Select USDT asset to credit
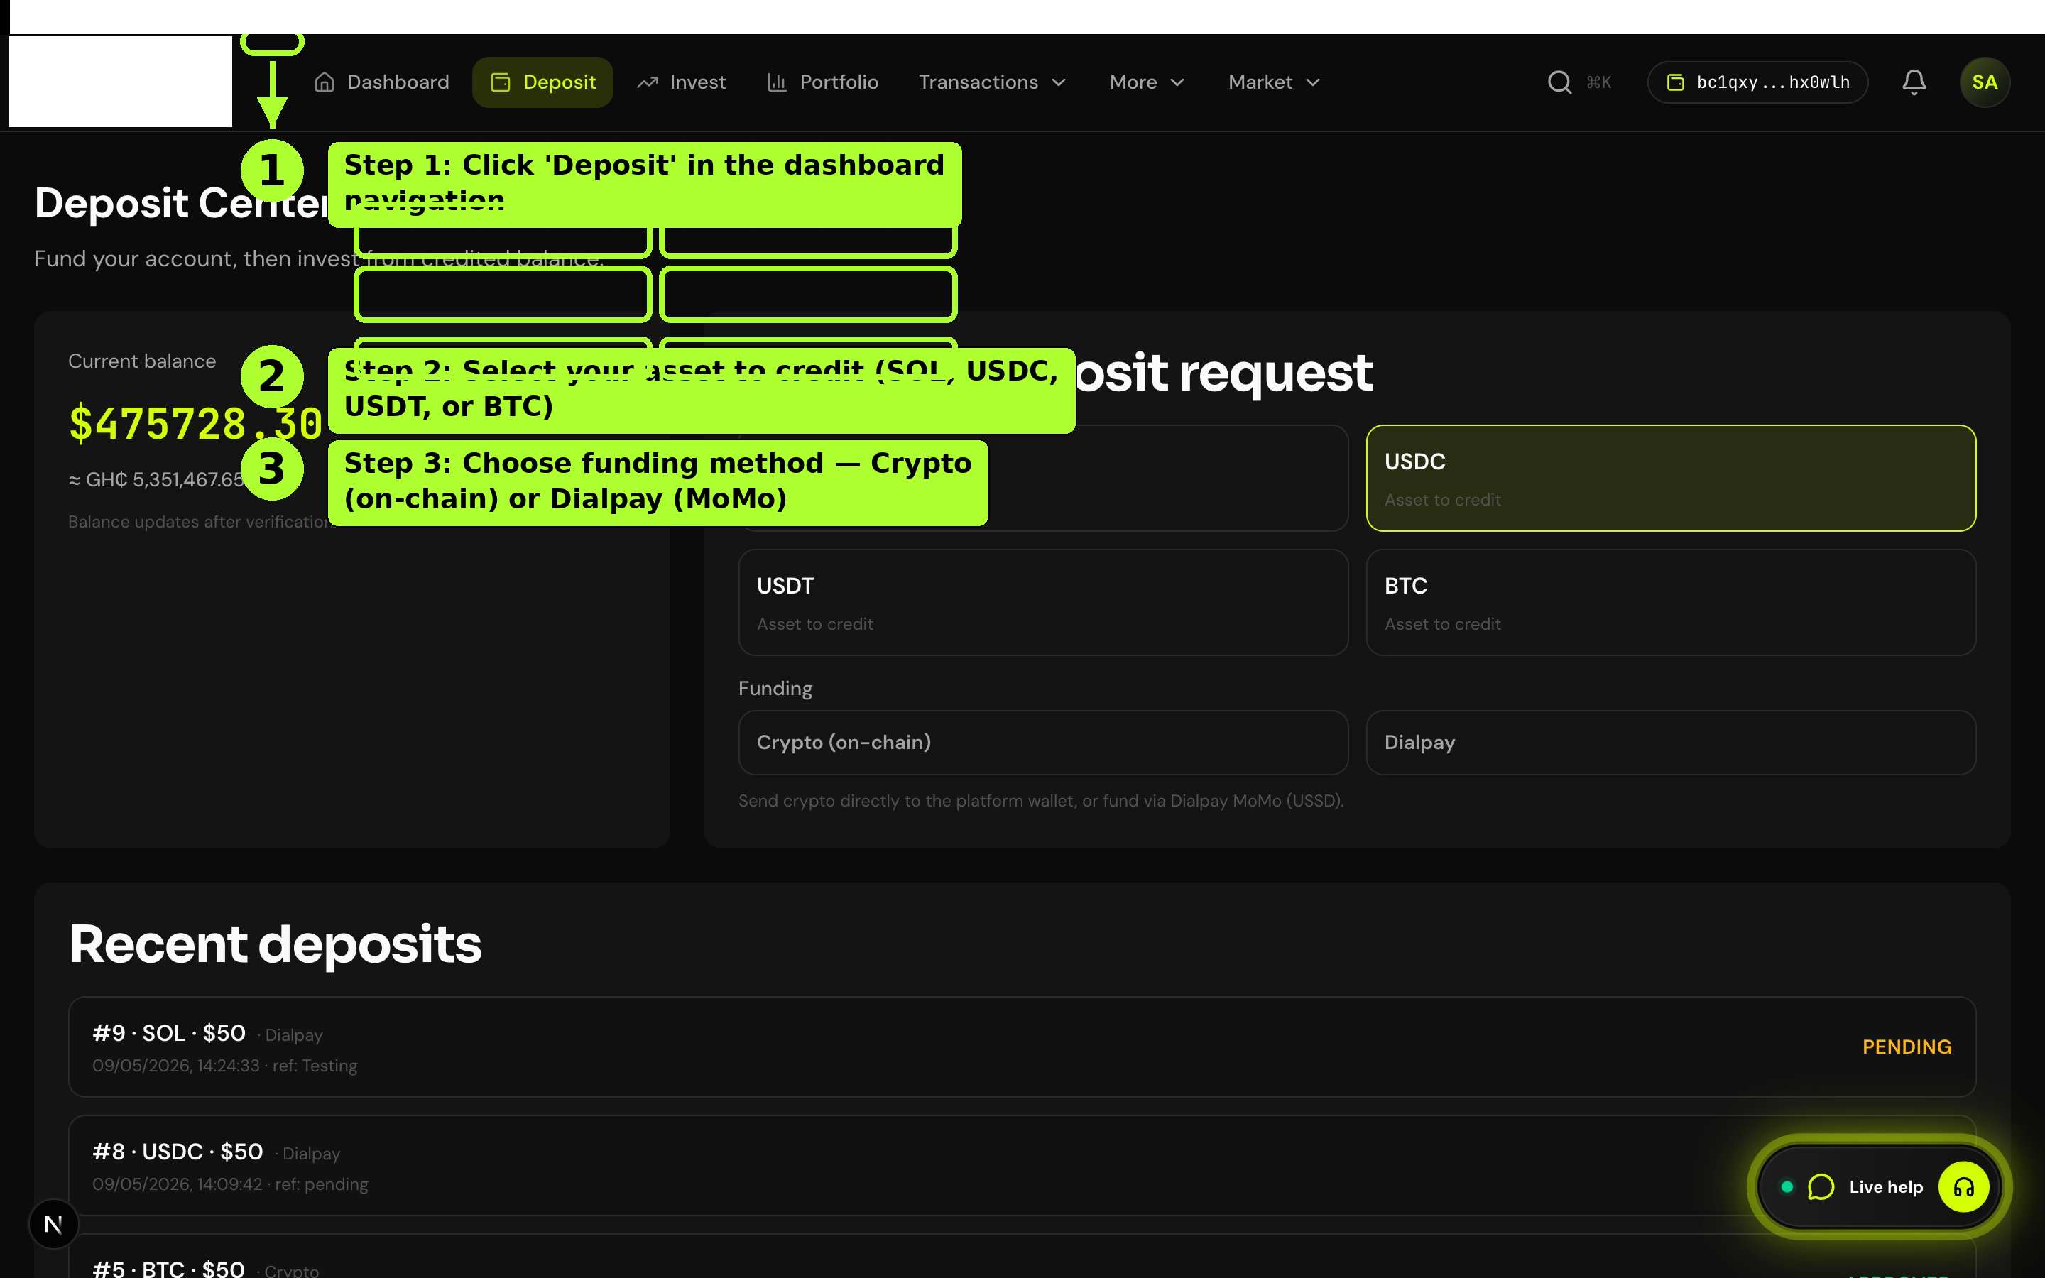Screen dimensions: 2045x1278 click(x=1043, y=603)
